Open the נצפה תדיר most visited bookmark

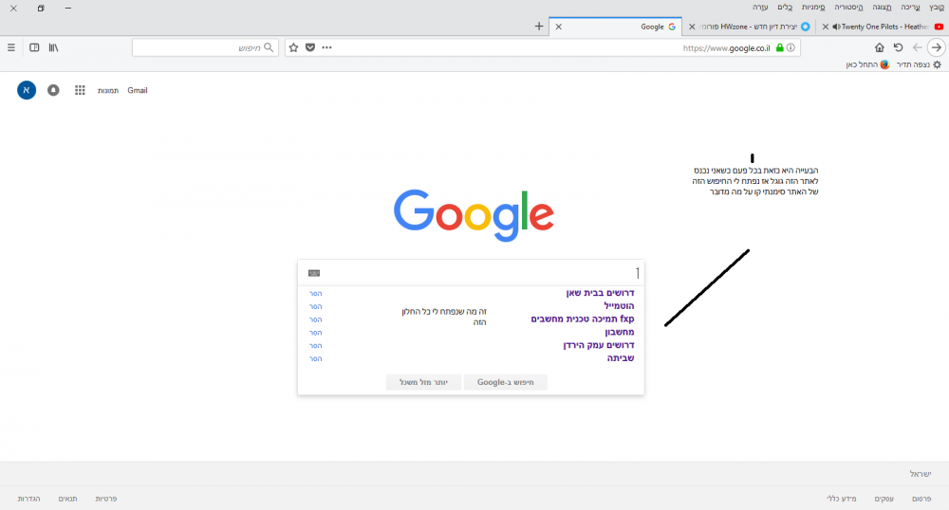click(x=919, y=64)
